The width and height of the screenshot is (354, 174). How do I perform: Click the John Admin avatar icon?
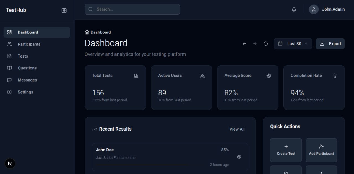pos(314,9)
